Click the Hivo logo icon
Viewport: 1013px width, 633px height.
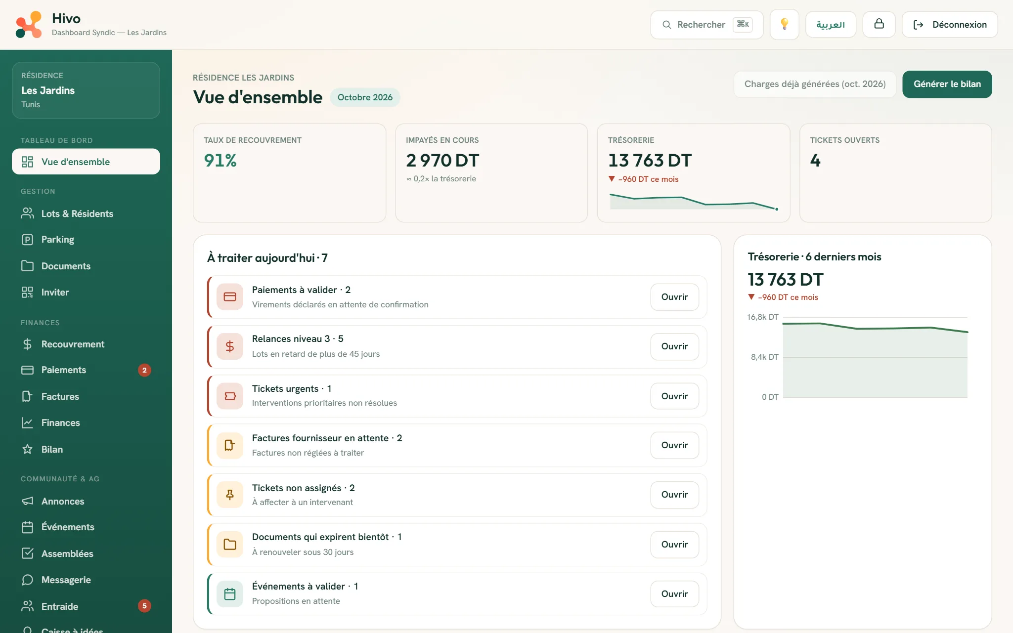coord(29,24)
